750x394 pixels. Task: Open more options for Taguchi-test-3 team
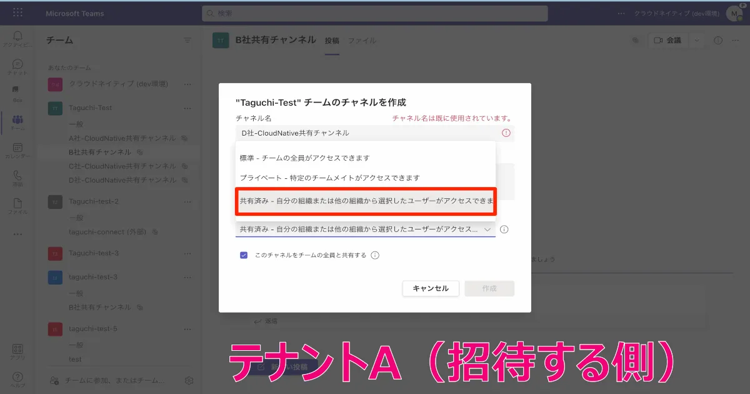[x=187, y=253]
